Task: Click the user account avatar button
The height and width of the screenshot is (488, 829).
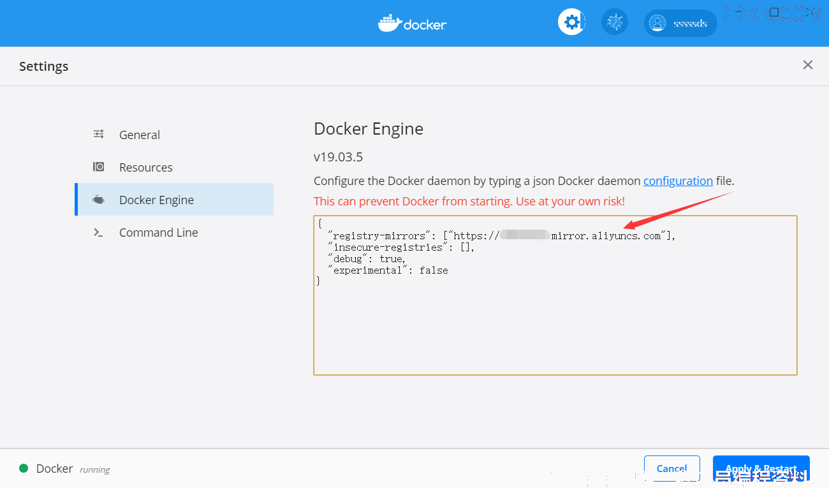Action: coord(680,24)
